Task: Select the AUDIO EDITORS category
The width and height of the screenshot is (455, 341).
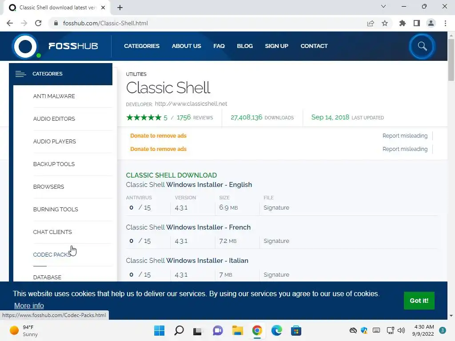Action: [54, 119]
